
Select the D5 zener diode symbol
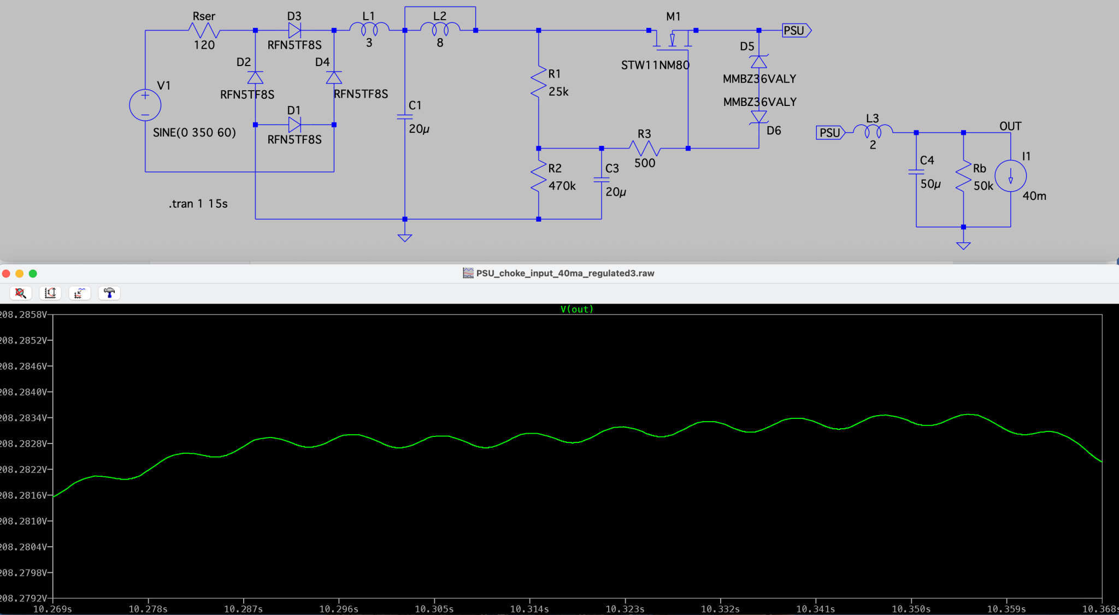759,62
